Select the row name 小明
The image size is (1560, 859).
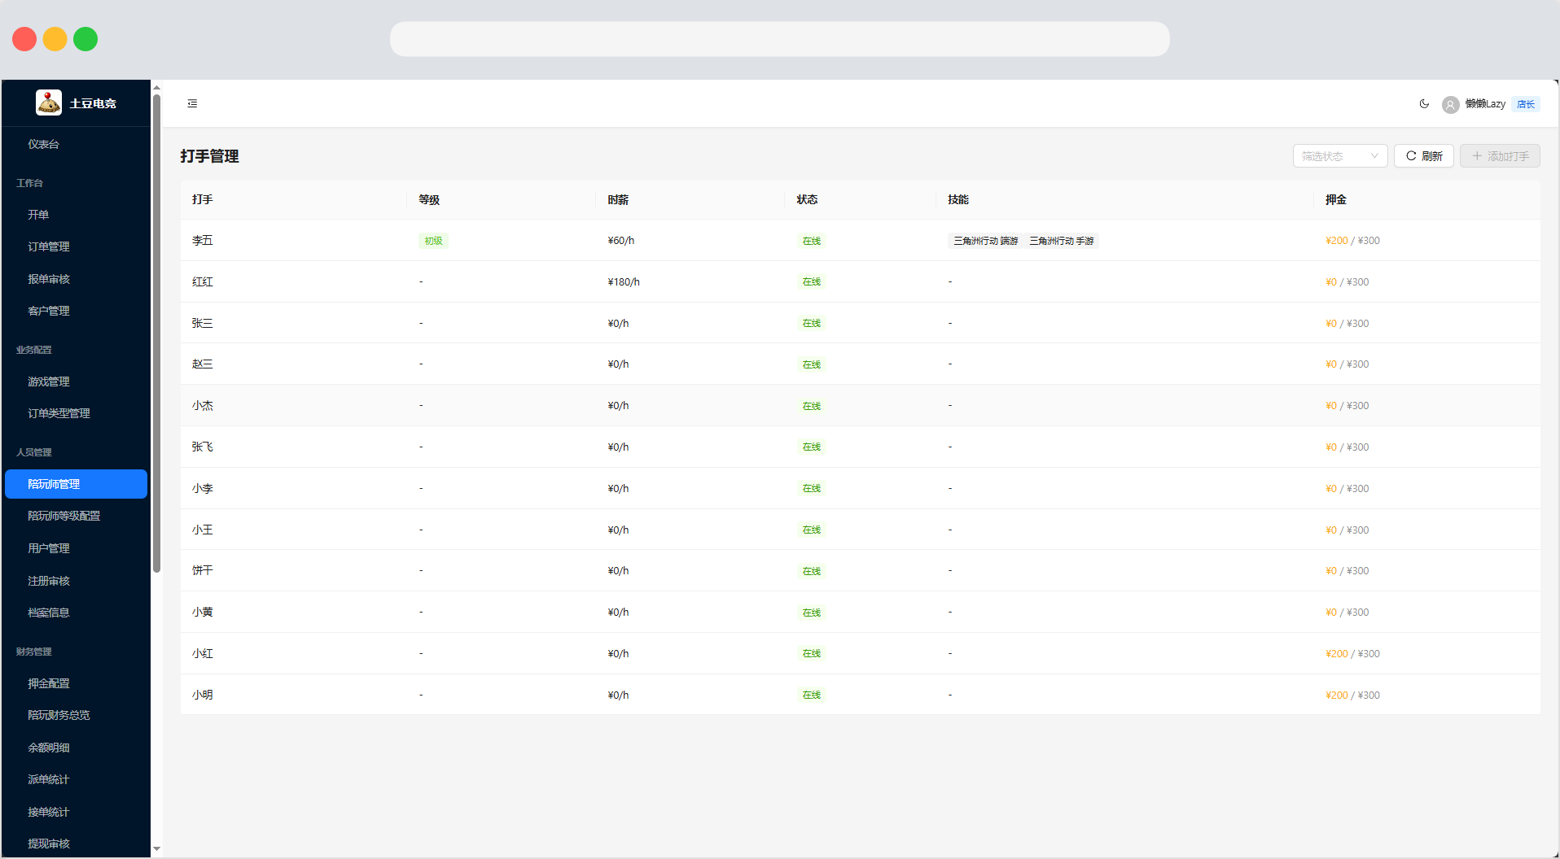tap(203, 695)
